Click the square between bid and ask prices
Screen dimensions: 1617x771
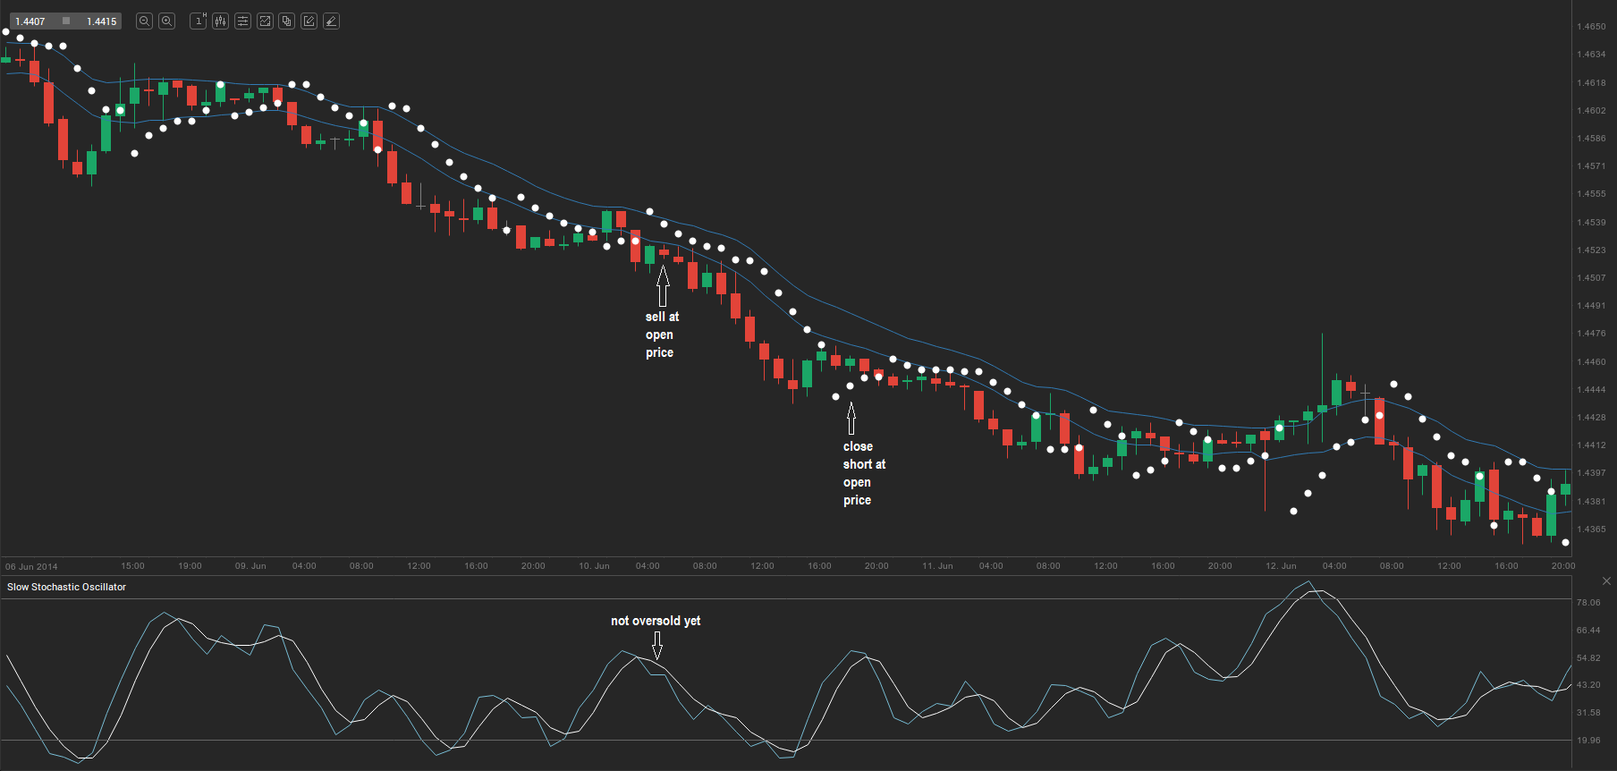pyautogui.click(x=66, y=21)
